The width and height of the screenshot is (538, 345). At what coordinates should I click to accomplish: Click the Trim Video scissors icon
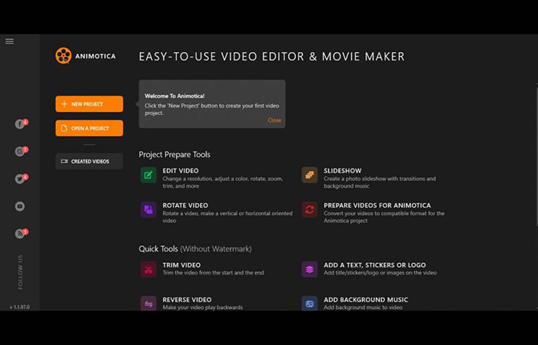click(x=148, y=269)
